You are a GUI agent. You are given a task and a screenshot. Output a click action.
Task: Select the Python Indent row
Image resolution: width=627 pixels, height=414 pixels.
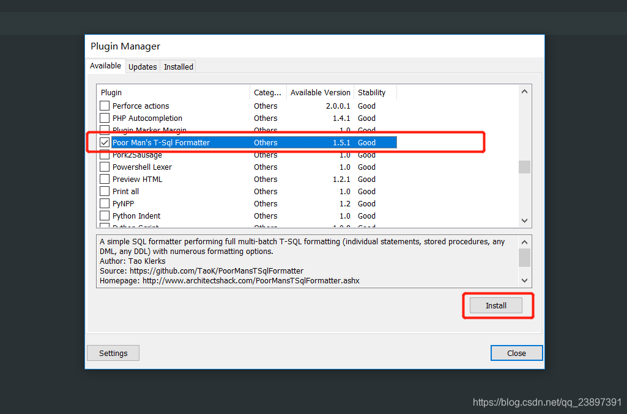248,216
